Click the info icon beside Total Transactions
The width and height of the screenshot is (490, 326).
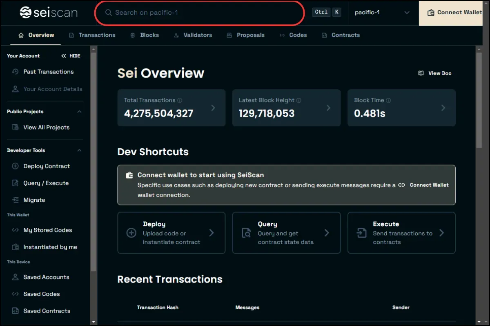(180, 100)
